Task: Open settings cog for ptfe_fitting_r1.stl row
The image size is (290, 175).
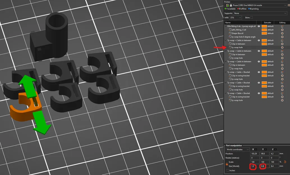Action: [x=282, y=30]
